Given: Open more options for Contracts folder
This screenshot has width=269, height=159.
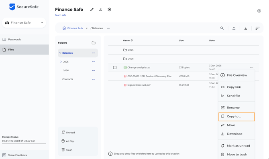Looking at the screenshot, I should (94, 79).
